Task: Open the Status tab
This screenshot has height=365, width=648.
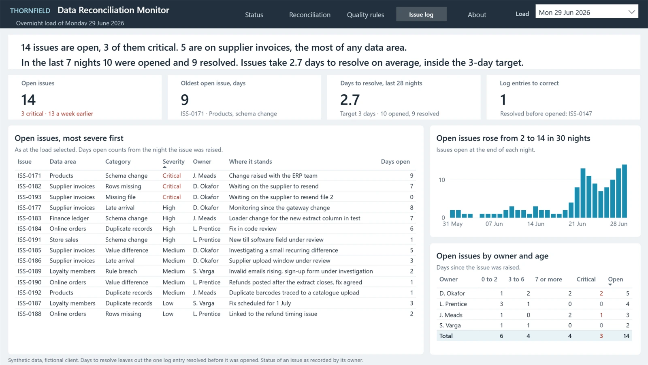Action: tap(254, 15)
